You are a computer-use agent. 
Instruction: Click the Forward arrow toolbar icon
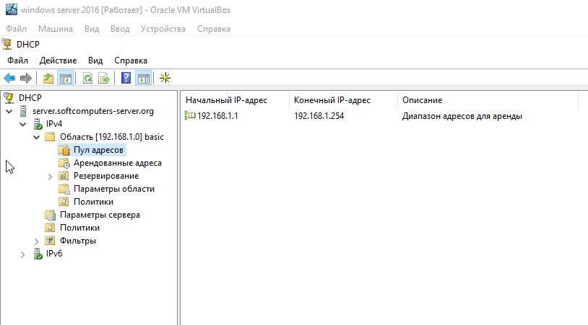25,78
